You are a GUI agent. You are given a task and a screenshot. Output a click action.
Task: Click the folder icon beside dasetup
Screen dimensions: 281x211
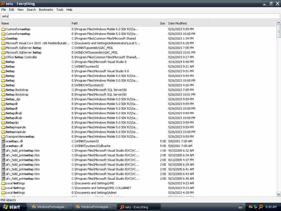click(x=3, y=38)
